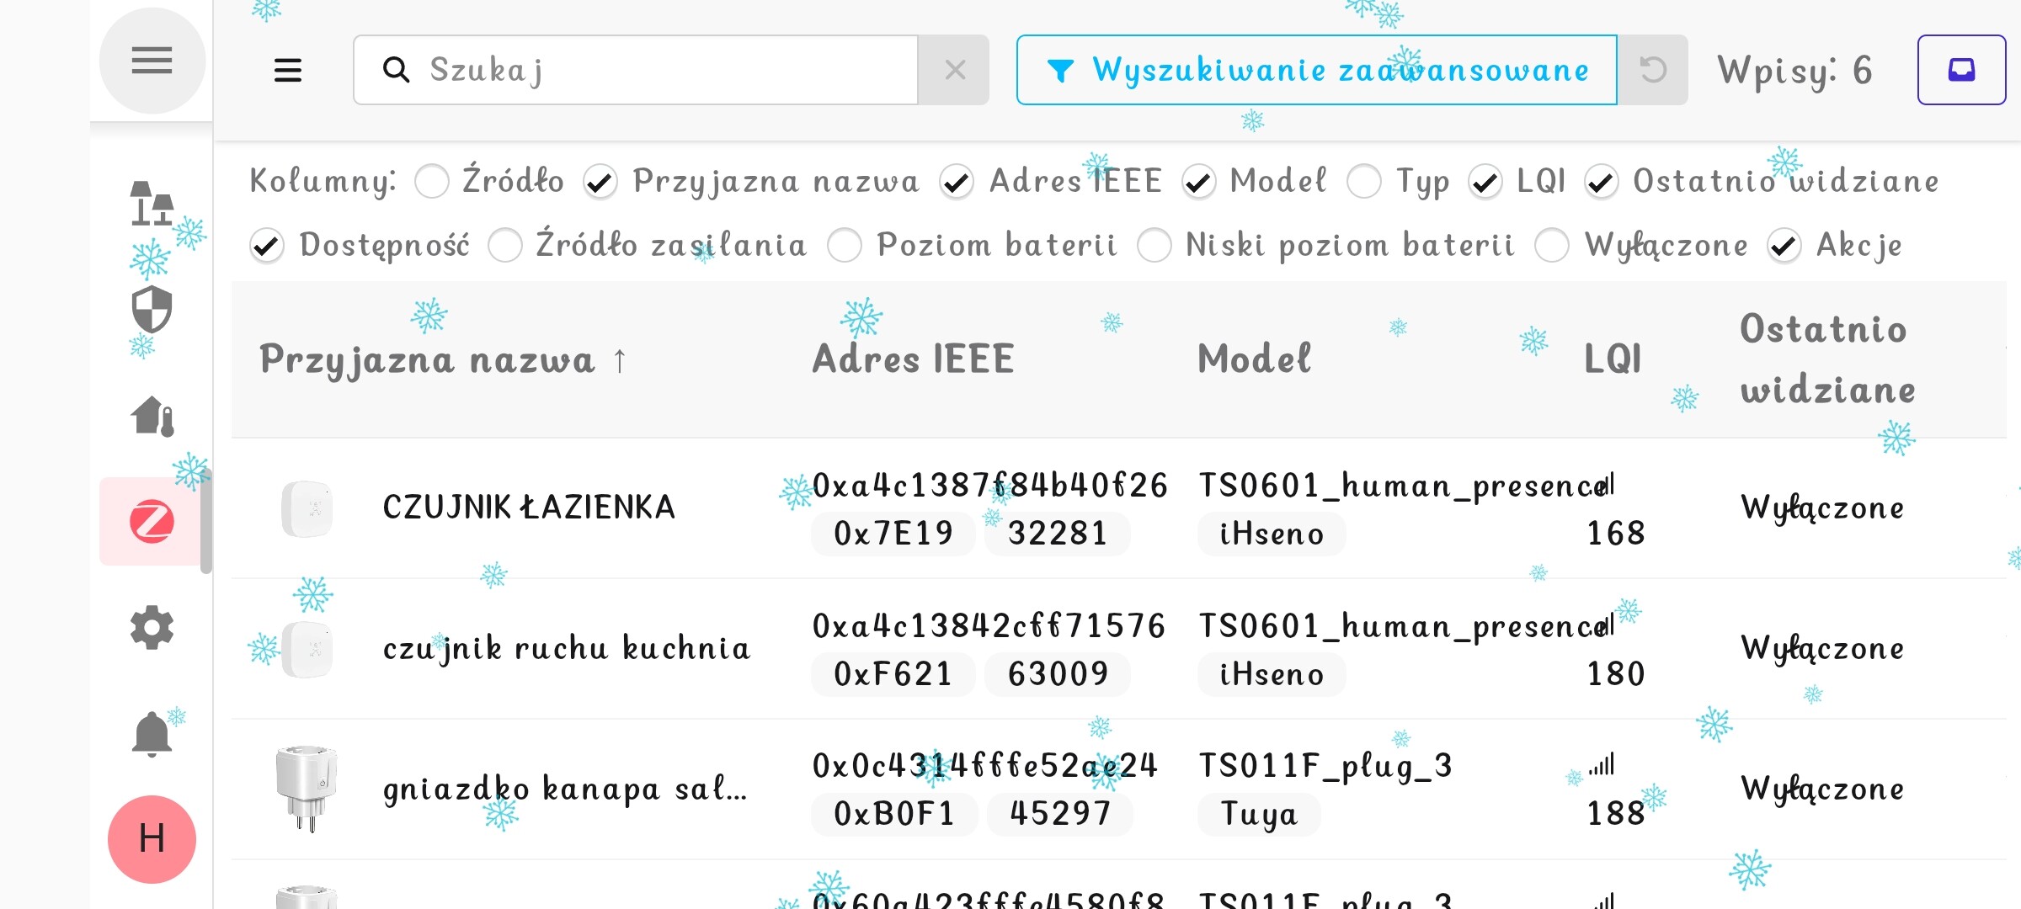Clear the search field with X
This screenshot has height=909, width=2021.
(954, 70)
